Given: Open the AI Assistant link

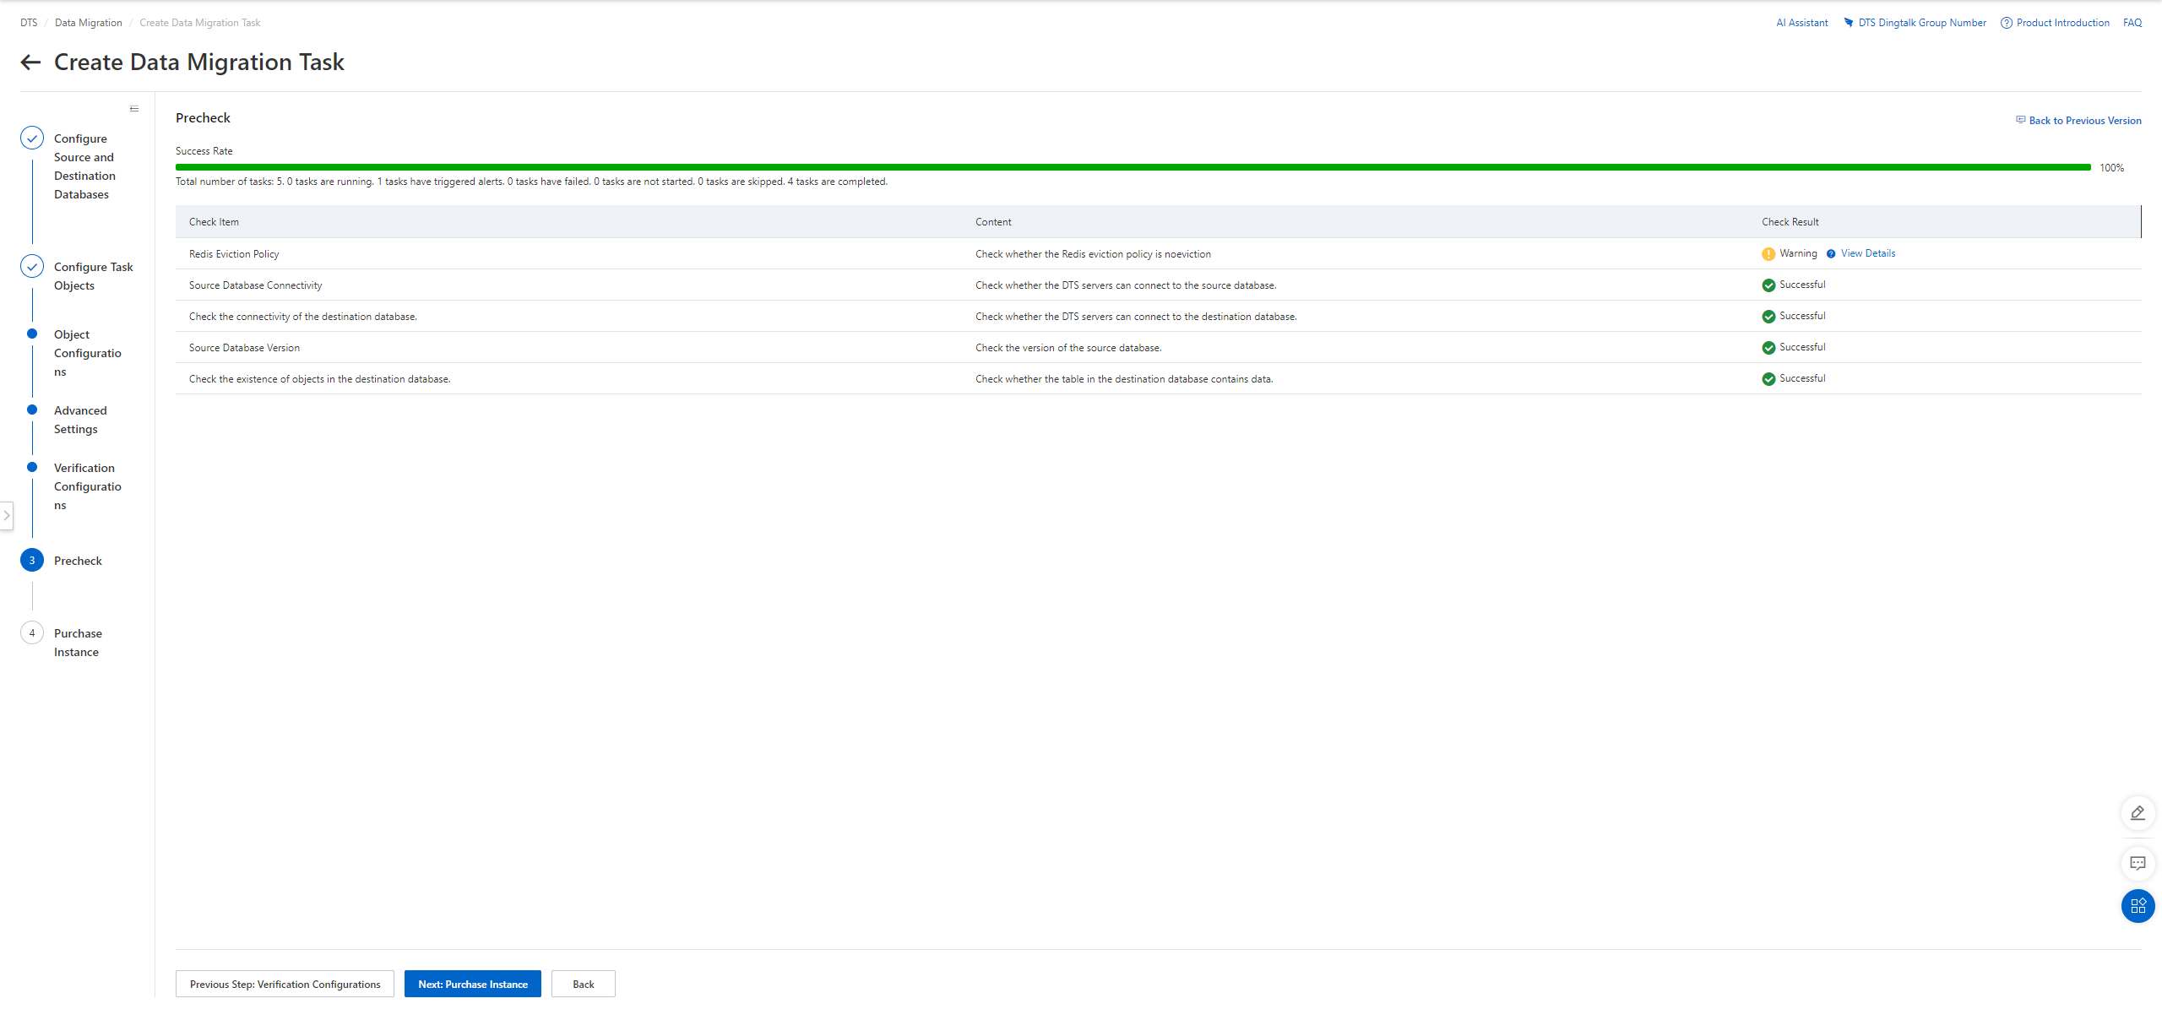Looking at the screenshot, I should (x=1801, y=23).
